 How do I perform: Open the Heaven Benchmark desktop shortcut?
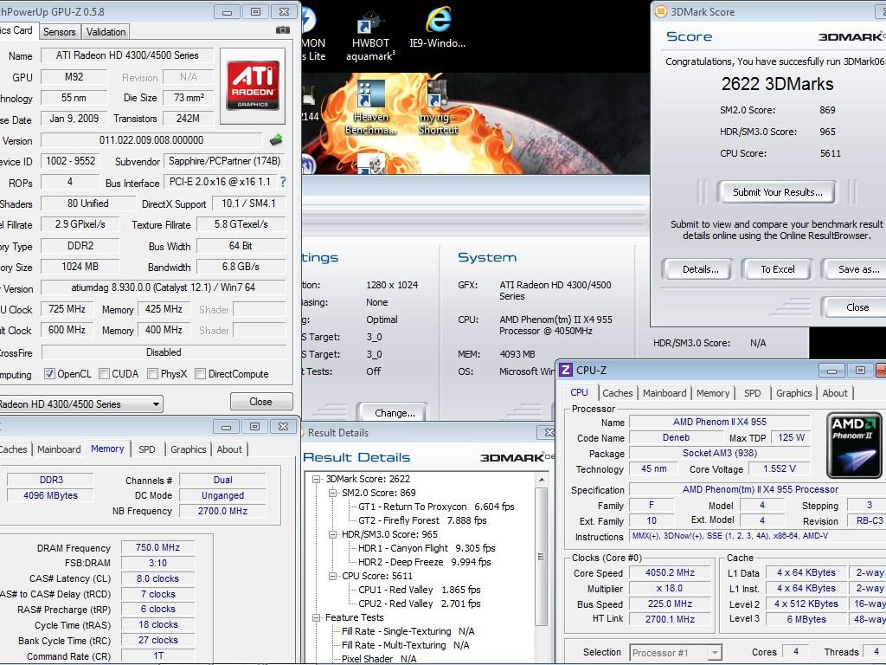click(370, 107)
